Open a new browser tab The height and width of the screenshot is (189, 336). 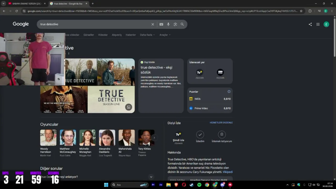[x=93, y=4]
